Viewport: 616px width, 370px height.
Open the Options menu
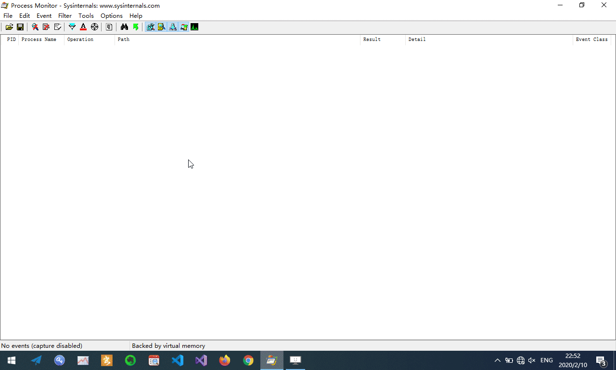[x=111, y=15]
